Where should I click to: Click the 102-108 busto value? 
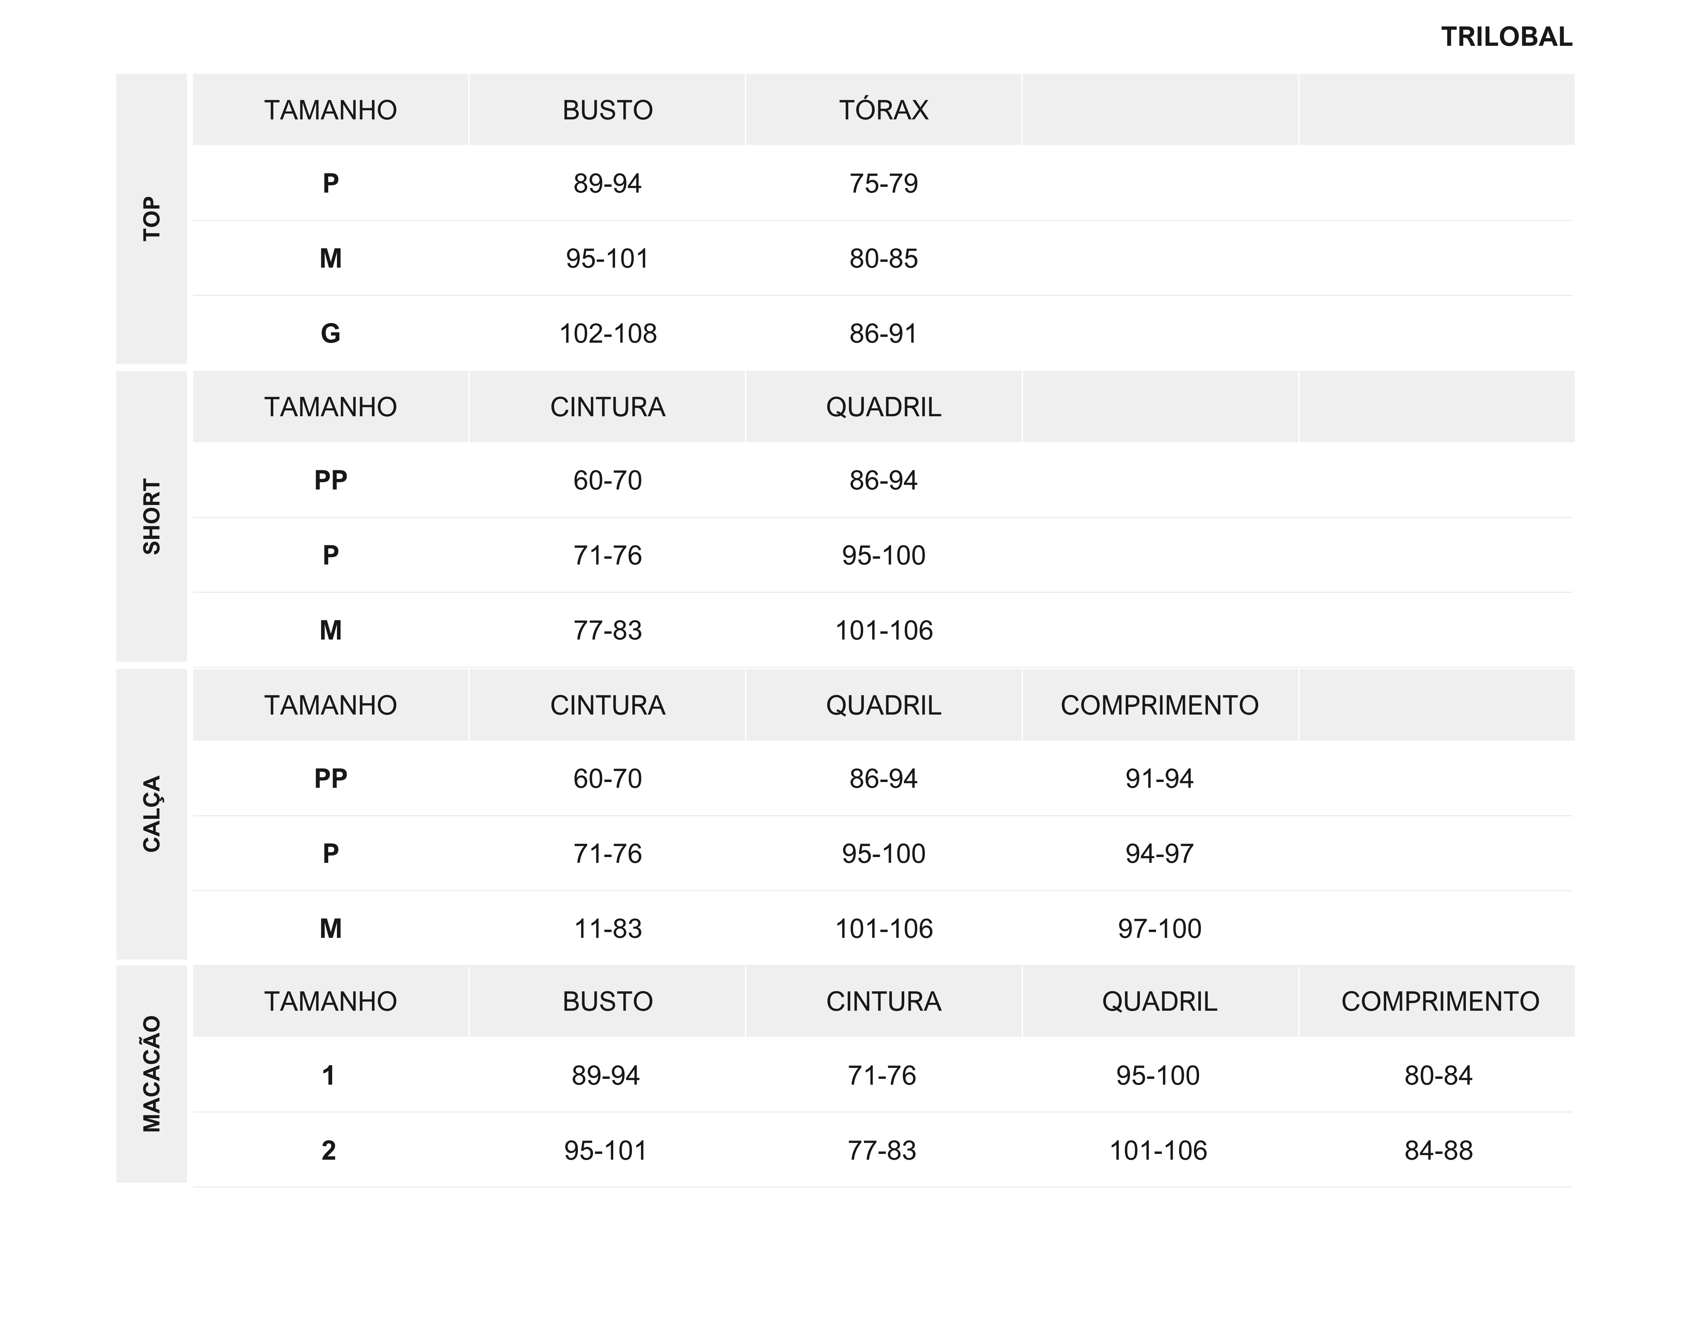coord(607,334)
